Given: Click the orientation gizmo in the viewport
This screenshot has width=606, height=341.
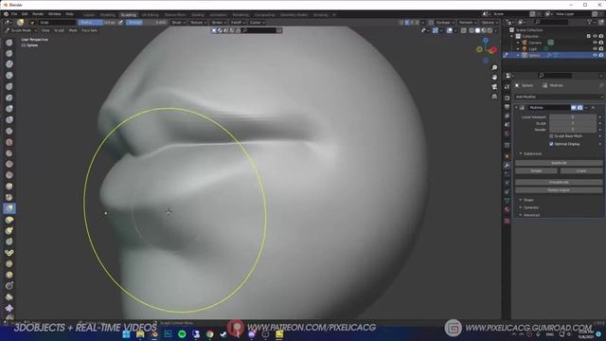Looking at the screenshot, I should click(486, 49).
